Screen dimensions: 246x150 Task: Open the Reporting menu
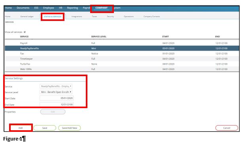click(72, 8)
